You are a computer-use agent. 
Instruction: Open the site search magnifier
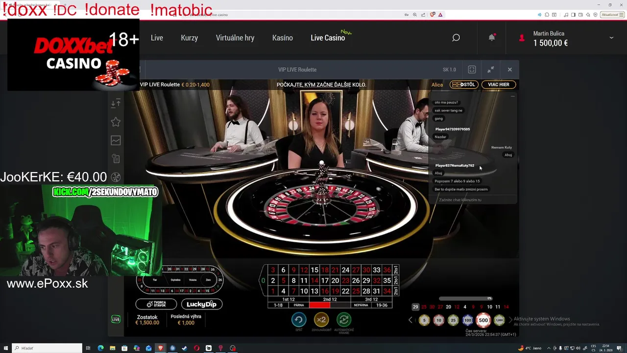pyautogui.click(x=456, y=38)
